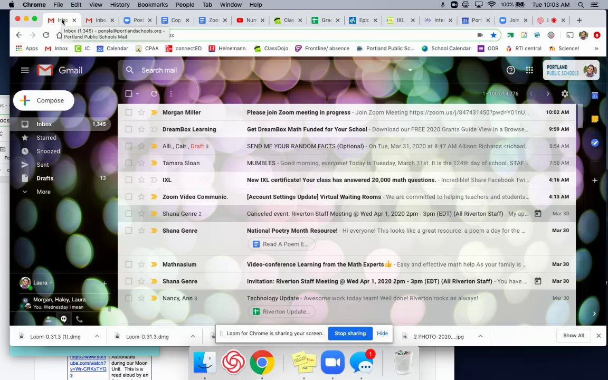This screenshot has height=380, width=608.
Task: Show more bookmarks with the chevron
Action: pyautogui.click(x=596, y=49)
